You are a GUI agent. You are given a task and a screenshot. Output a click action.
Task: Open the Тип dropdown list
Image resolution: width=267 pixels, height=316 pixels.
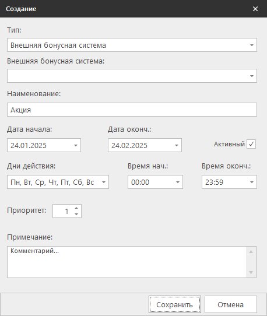click(251, 45)
